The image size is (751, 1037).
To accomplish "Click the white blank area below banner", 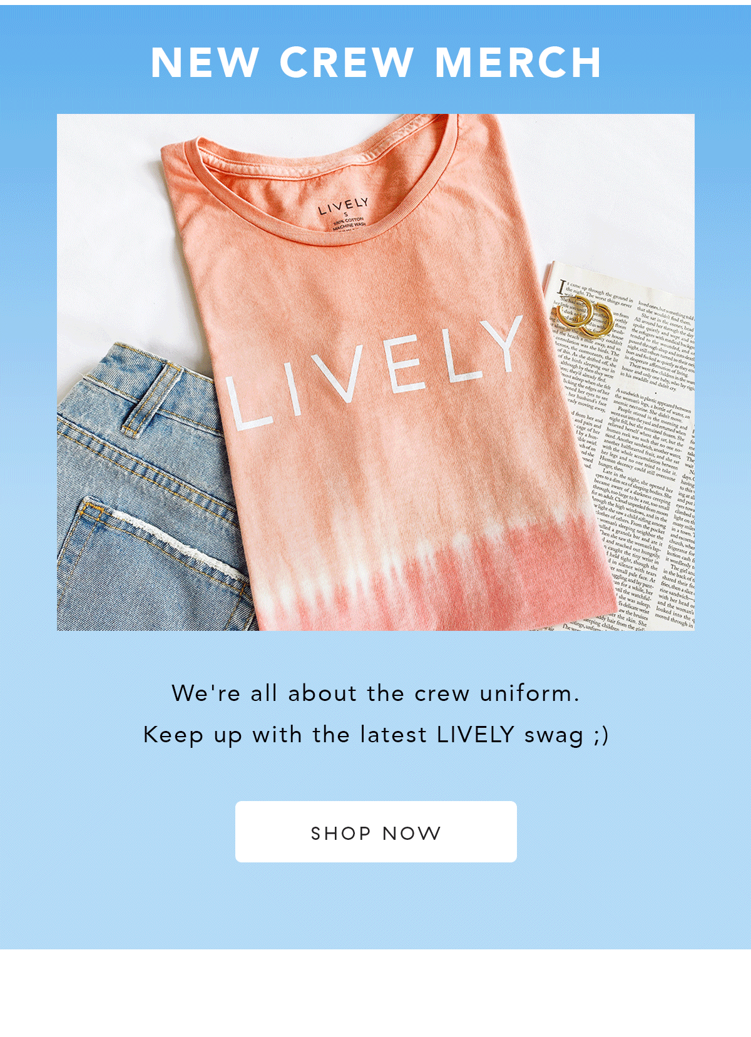I will click(x=375, y=993).
